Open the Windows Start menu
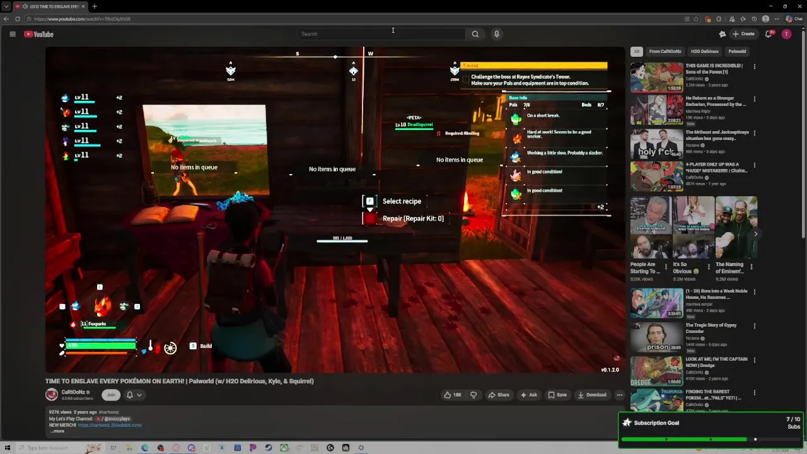This screenshot has height=454, width=807. (8, 448)
